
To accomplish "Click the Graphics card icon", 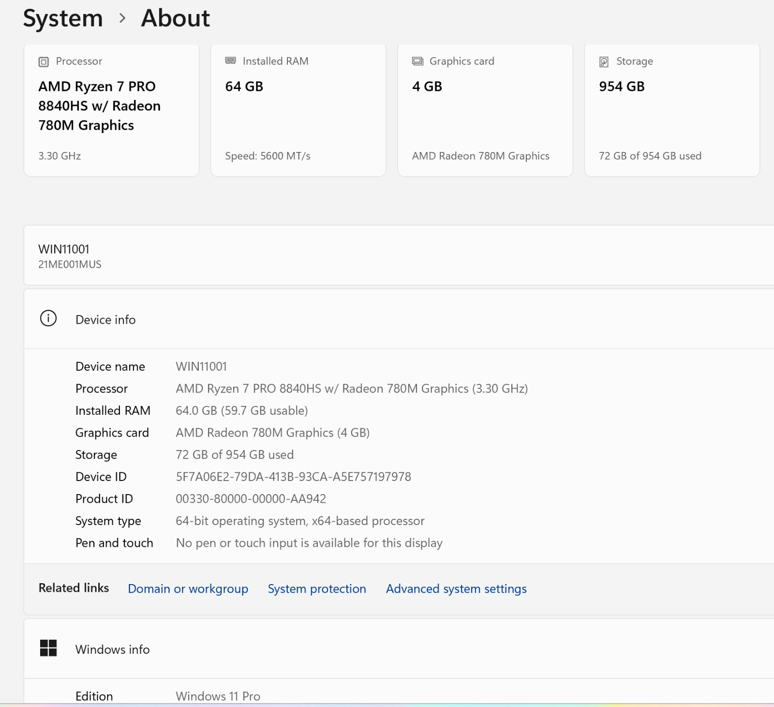I will click(417, 61).
